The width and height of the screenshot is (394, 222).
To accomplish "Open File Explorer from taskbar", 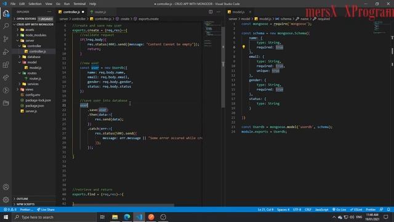I will (115, 217).
